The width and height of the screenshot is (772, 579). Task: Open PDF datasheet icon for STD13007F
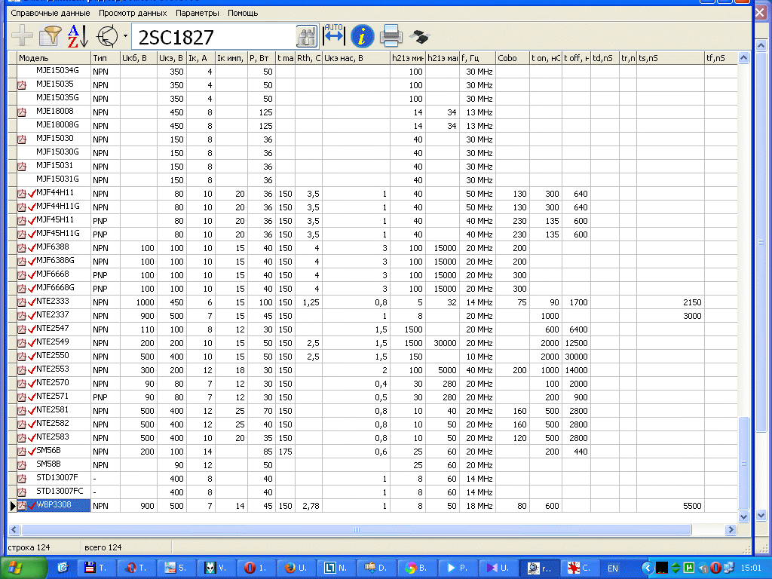coord(22,479)
